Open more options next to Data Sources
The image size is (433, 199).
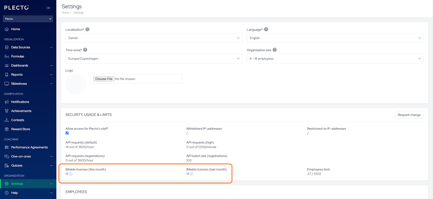51,48
